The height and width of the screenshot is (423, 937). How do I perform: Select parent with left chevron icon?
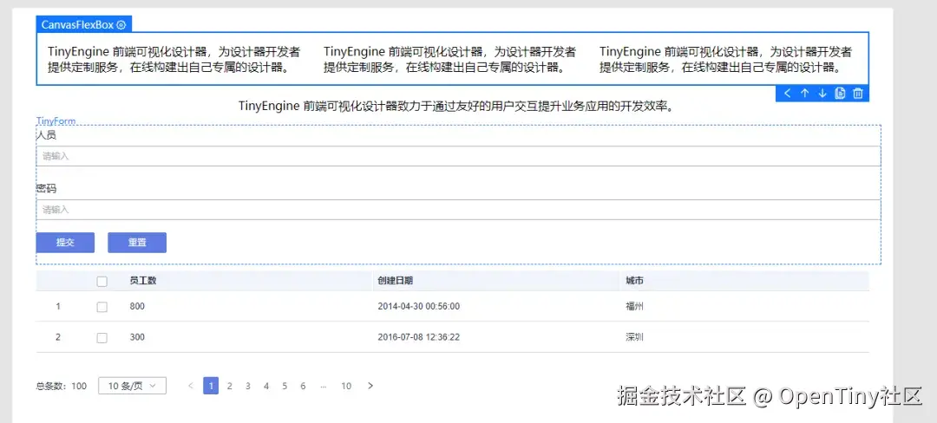click(787, 93)
